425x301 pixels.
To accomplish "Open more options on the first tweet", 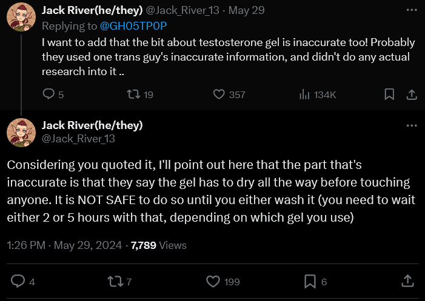I will (x=412, y=11).
